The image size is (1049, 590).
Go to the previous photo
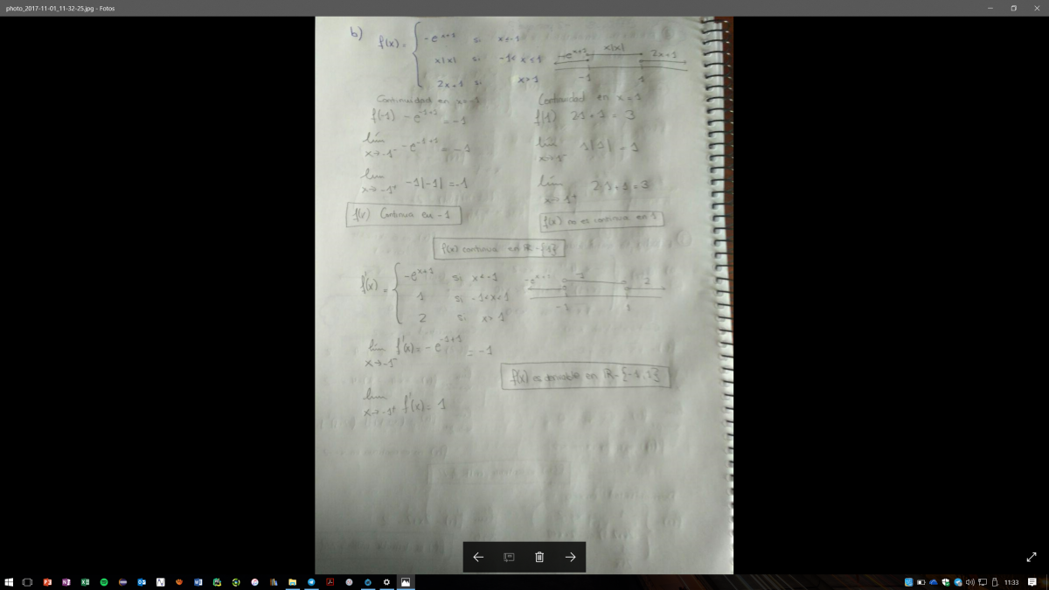pyautogui.click(x=478, y=557)
